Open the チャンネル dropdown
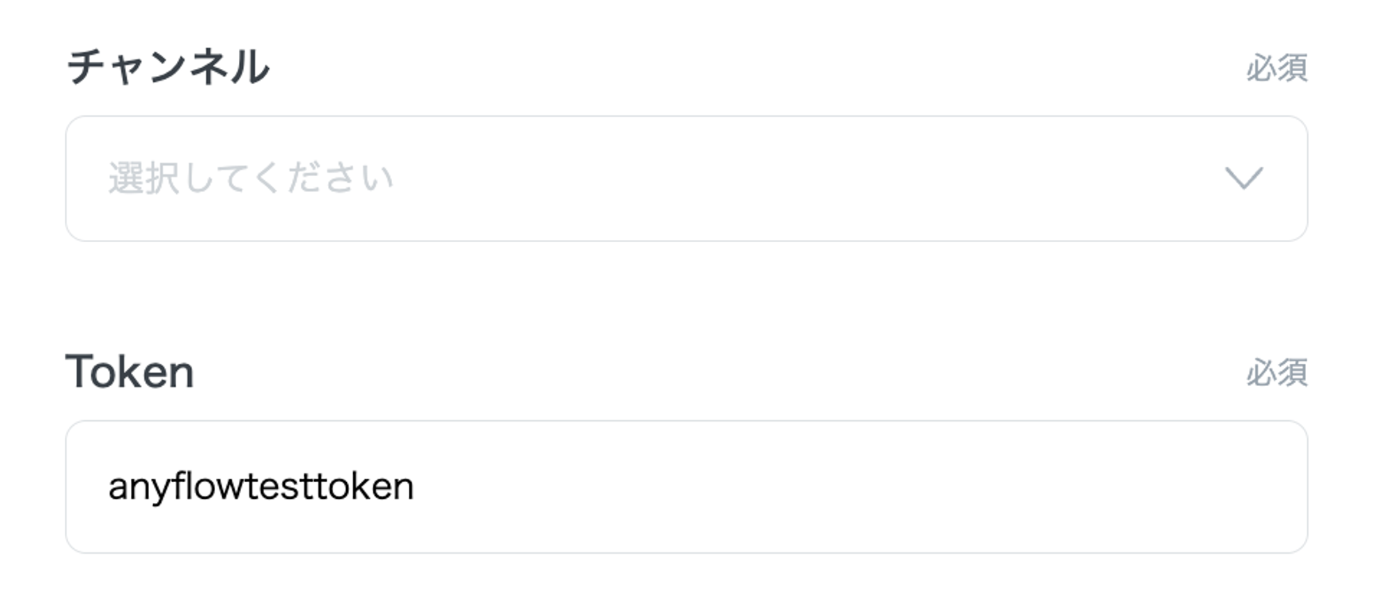The height and width of the screenshot is (615, 1393). (686, 179)
